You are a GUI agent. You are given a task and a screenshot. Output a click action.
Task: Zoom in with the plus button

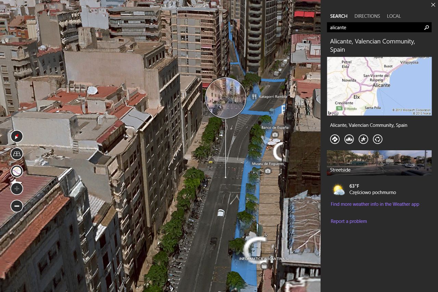click(16, 188)
